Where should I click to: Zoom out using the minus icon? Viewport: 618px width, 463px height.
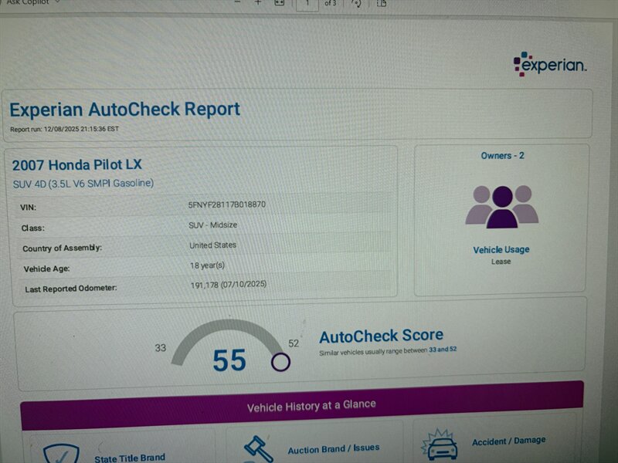236,2
